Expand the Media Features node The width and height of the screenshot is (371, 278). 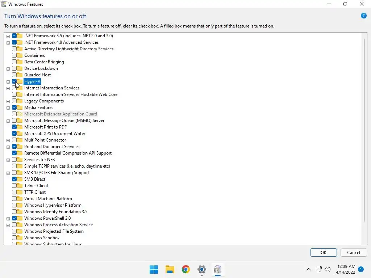8,108
